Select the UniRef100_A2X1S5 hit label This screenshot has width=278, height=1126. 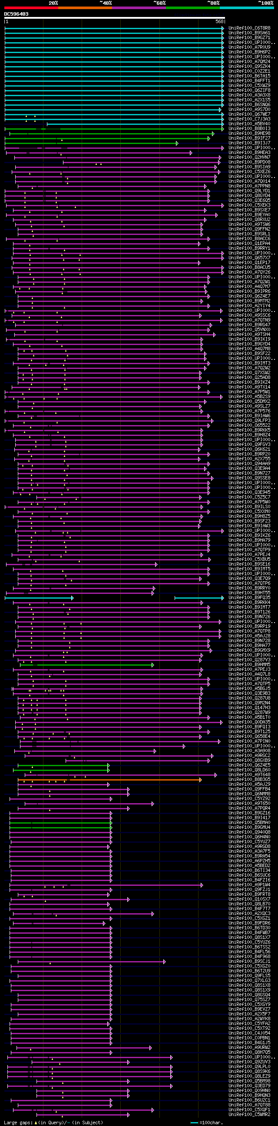(x=249, y=100)
